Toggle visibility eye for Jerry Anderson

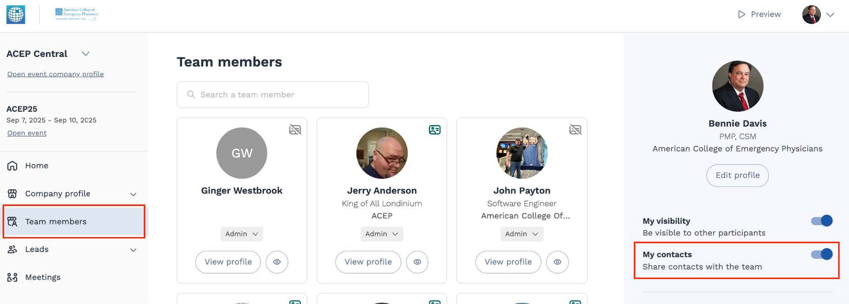(x=417, y=262)
